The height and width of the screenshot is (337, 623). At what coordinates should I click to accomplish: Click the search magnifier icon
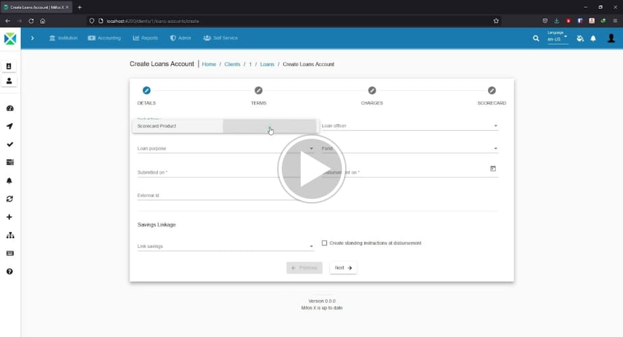click(x=536, y=38)
